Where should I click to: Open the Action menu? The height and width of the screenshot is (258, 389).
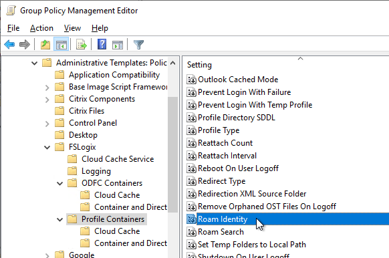click(x=41, y=28)
